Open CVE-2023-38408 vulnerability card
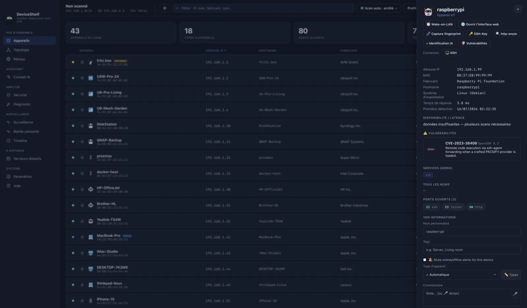527x308 pixels. tap(472, 149)
